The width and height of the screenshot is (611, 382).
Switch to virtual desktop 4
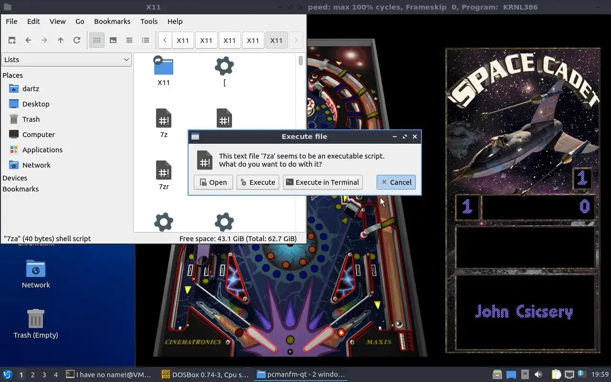tap(55, 375)
